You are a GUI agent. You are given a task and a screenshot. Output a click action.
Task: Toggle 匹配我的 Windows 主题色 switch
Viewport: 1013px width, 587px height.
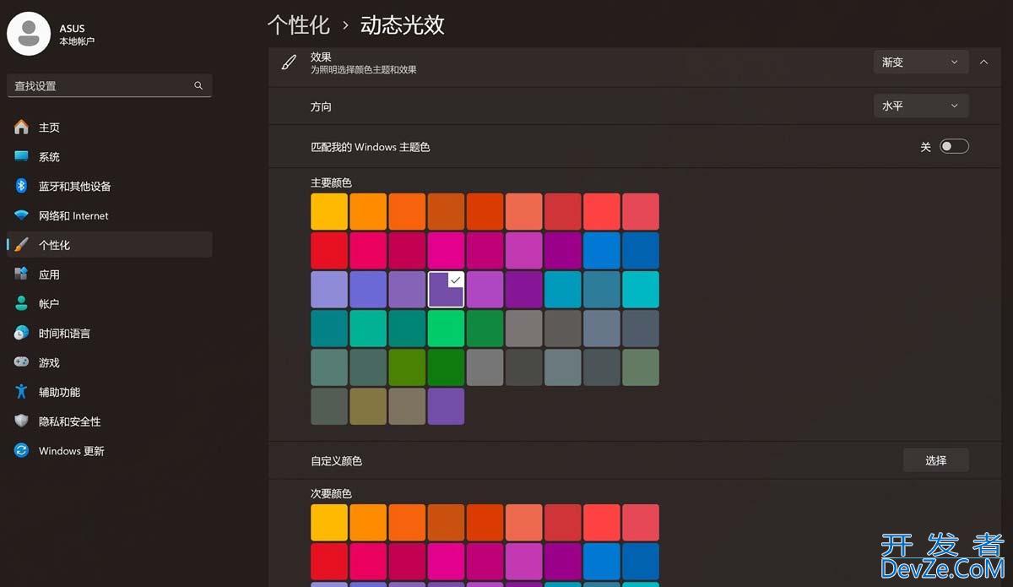(954, 147)
